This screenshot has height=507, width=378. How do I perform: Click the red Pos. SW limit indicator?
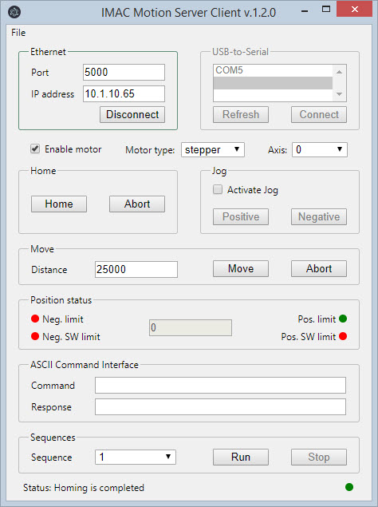[343, 336]
